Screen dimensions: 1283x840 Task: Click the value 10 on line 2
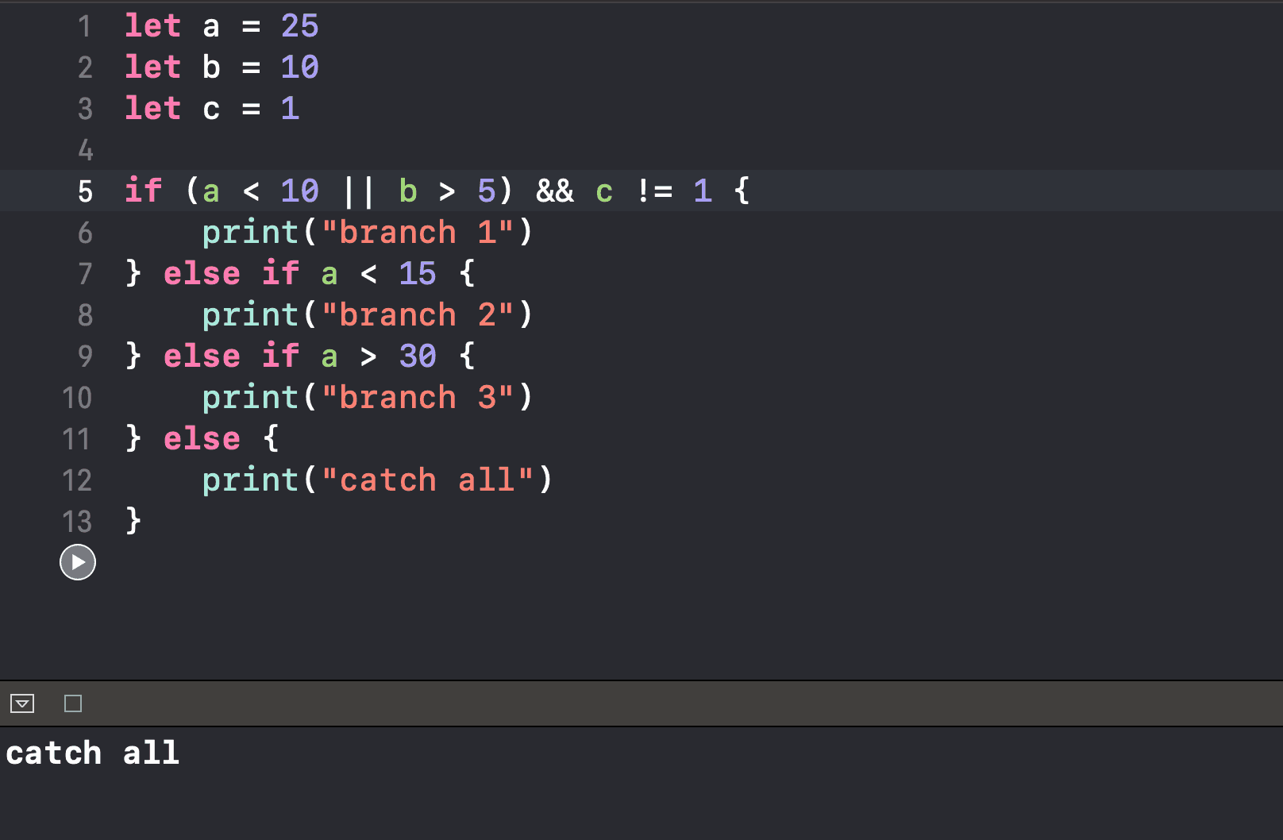300,67
